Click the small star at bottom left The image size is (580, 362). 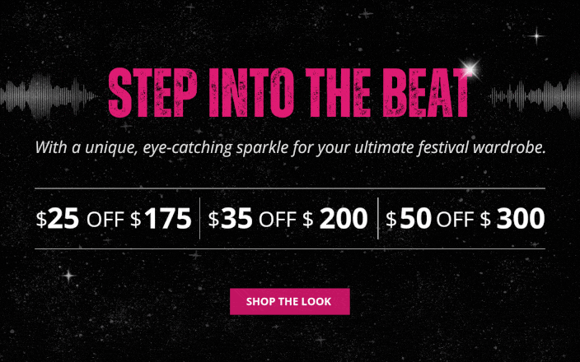(x=68, y=275)
